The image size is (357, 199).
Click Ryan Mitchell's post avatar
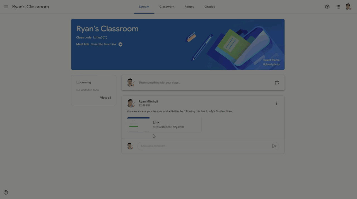tap(131, 103)
